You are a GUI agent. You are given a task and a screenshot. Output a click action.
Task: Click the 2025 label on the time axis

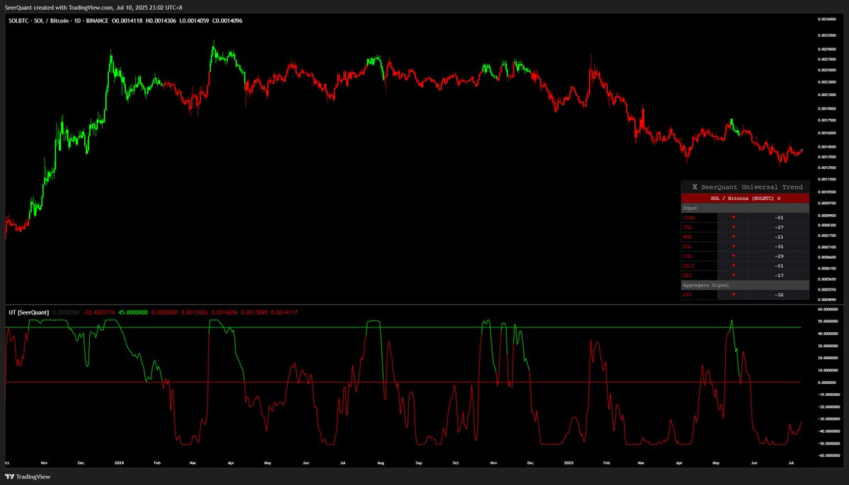[x=569, y=463]
